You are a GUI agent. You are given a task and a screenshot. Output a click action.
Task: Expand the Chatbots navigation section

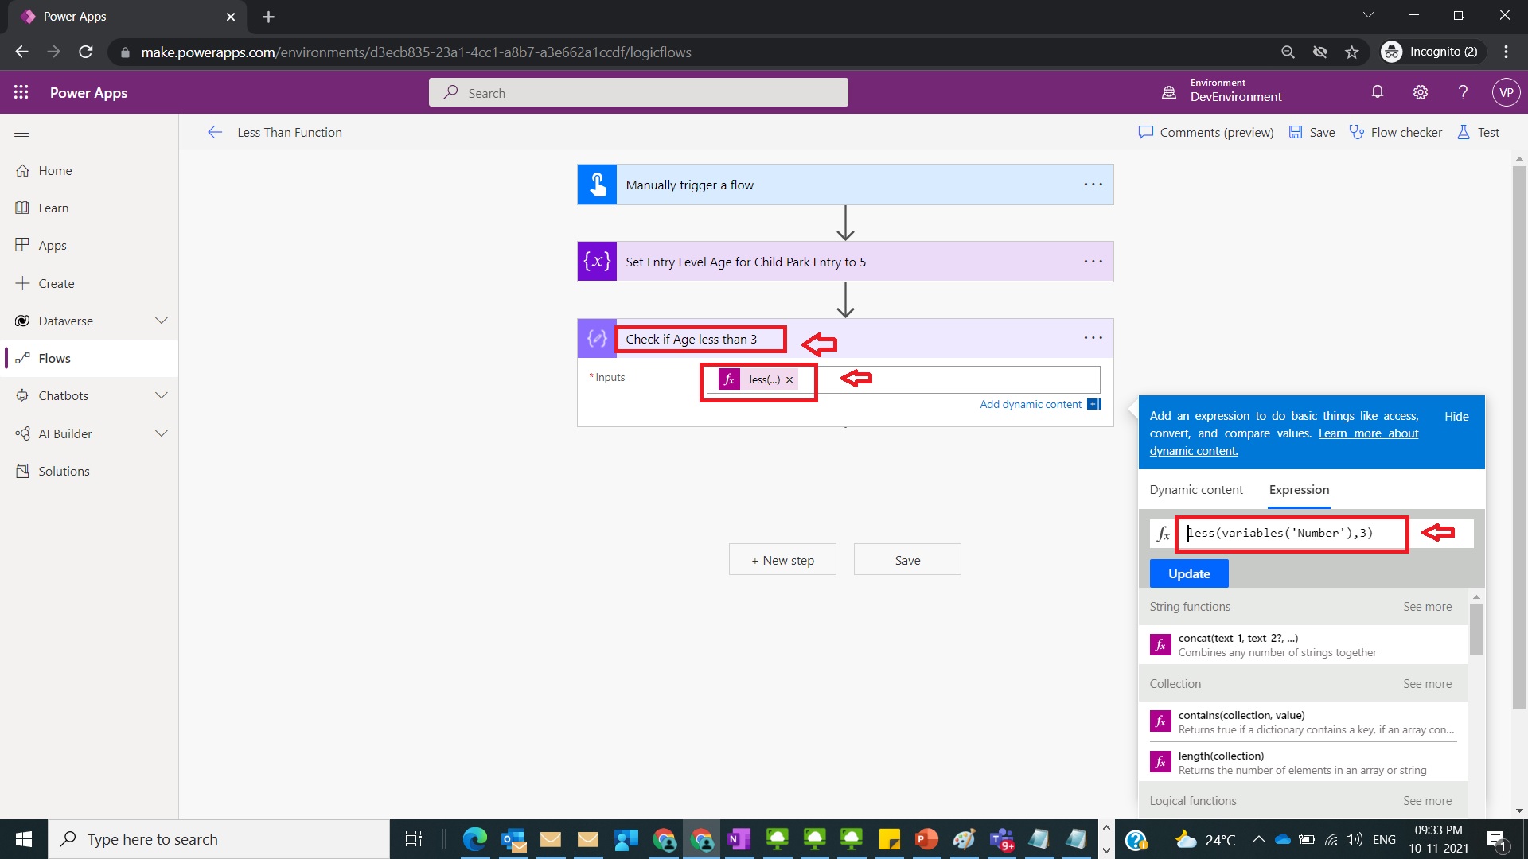(x=162, y=395)
